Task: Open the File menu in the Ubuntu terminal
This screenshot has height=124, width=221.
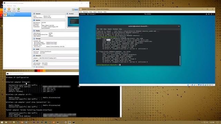Action: click(x=98, y=29)
